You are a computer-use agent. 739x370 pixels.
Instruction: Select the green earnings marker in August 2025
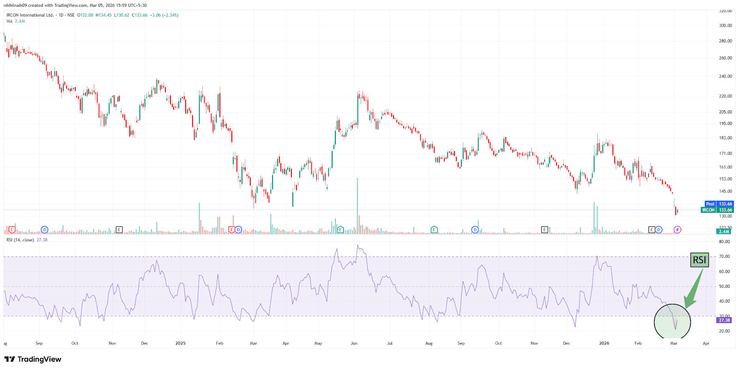434,230
